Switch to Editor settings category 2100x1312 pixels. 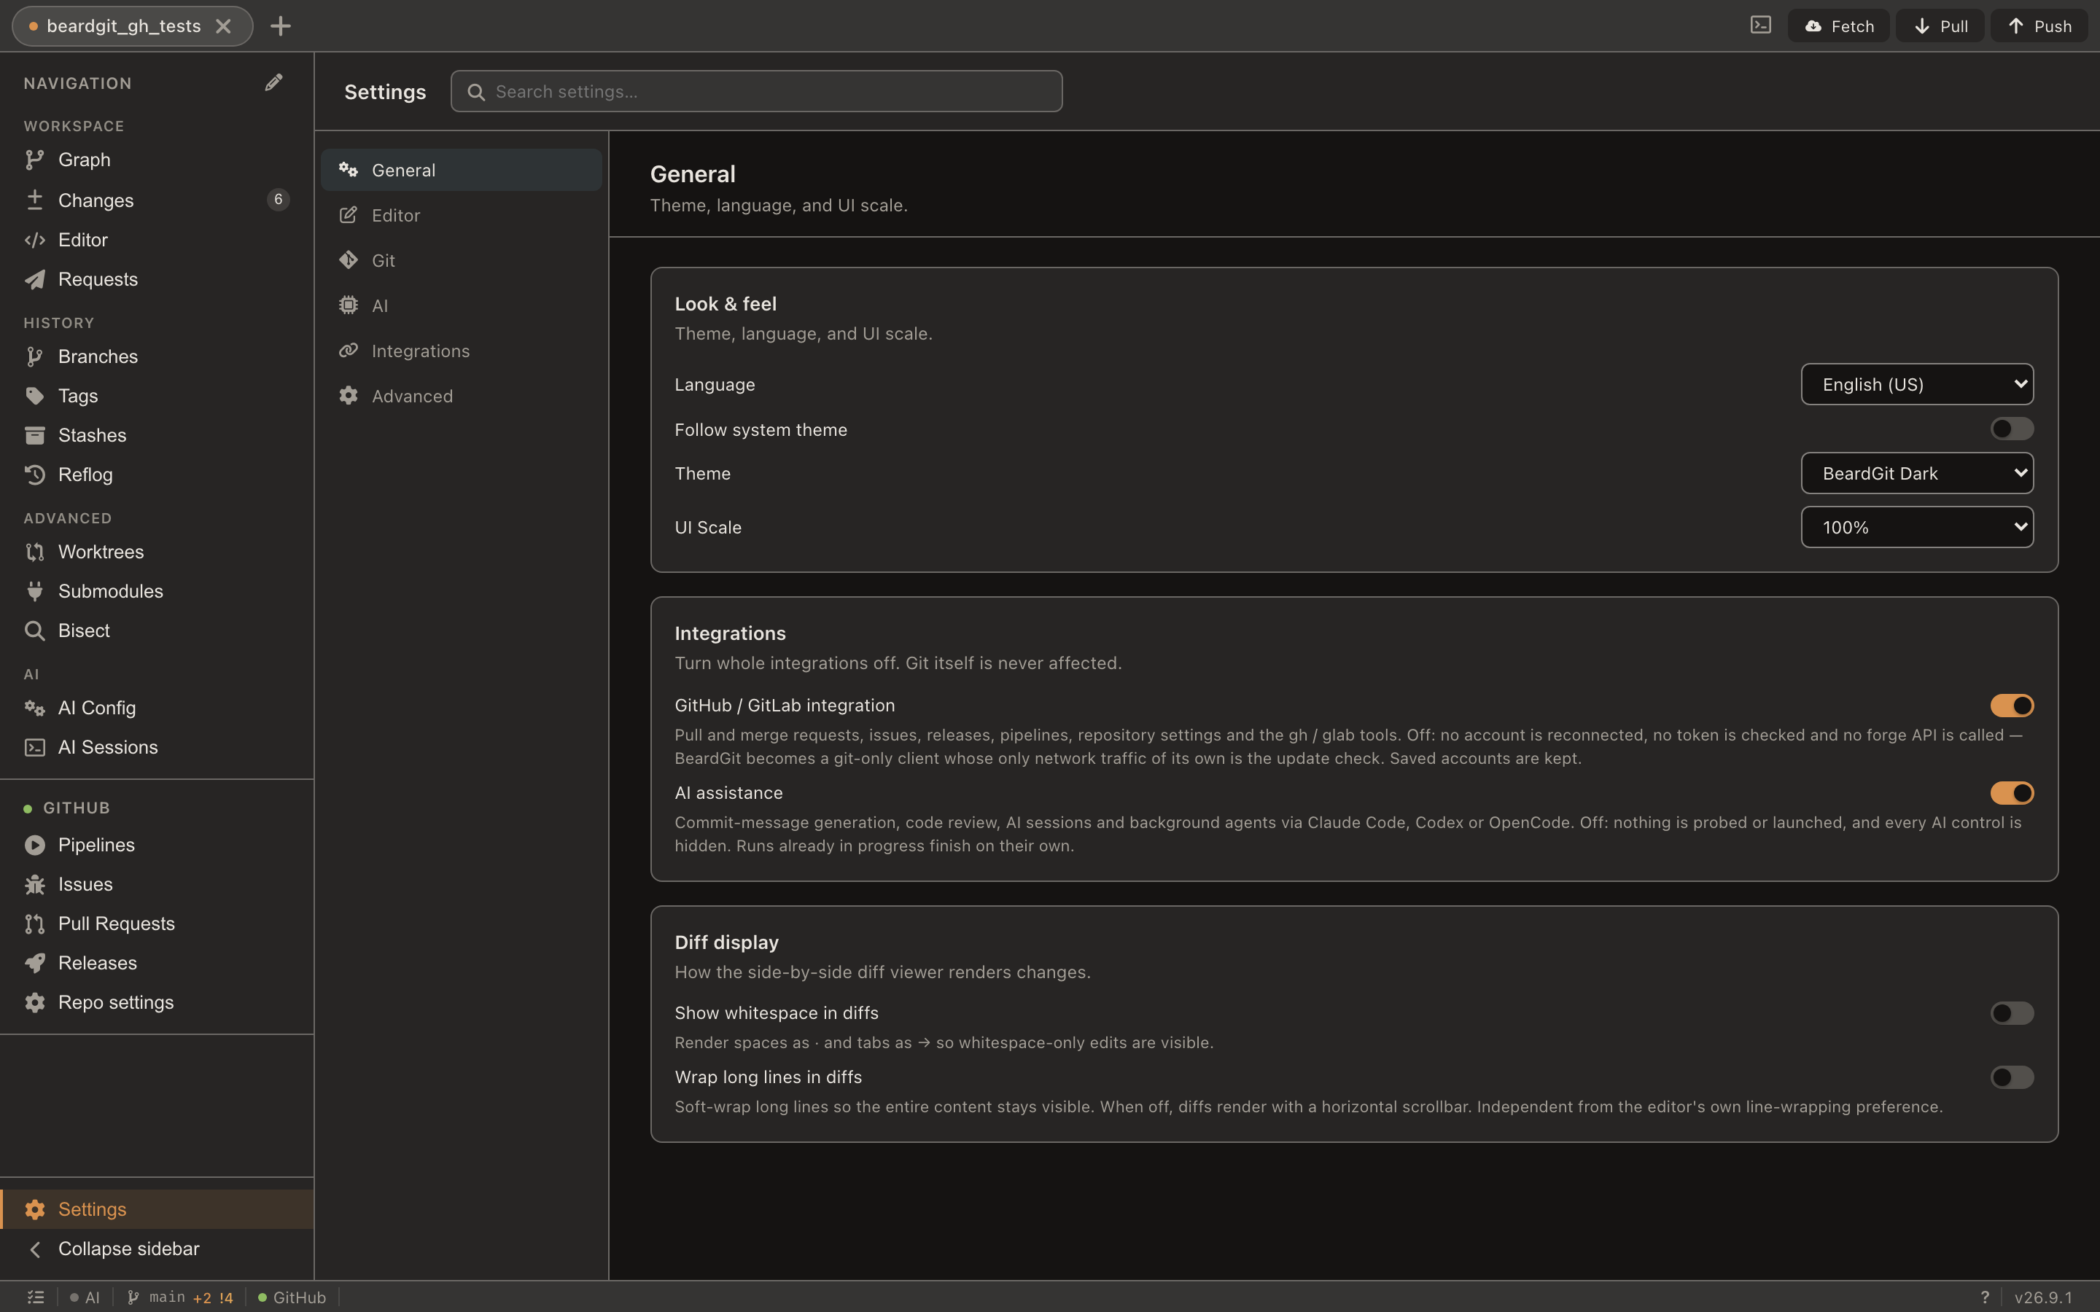(462, 215)
